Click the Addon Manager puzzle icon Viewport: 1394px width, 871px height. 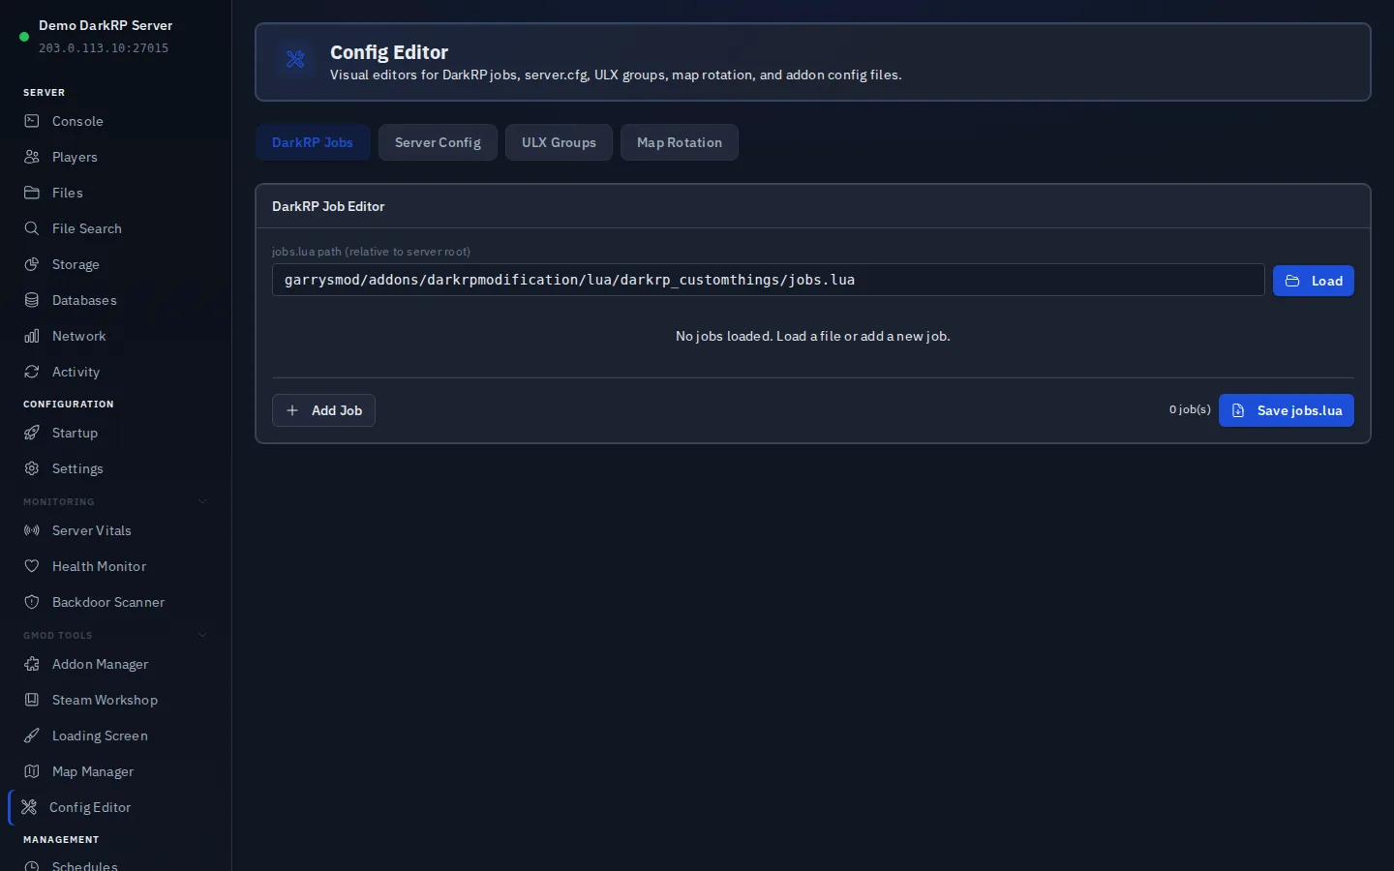(x=32, y=664)
